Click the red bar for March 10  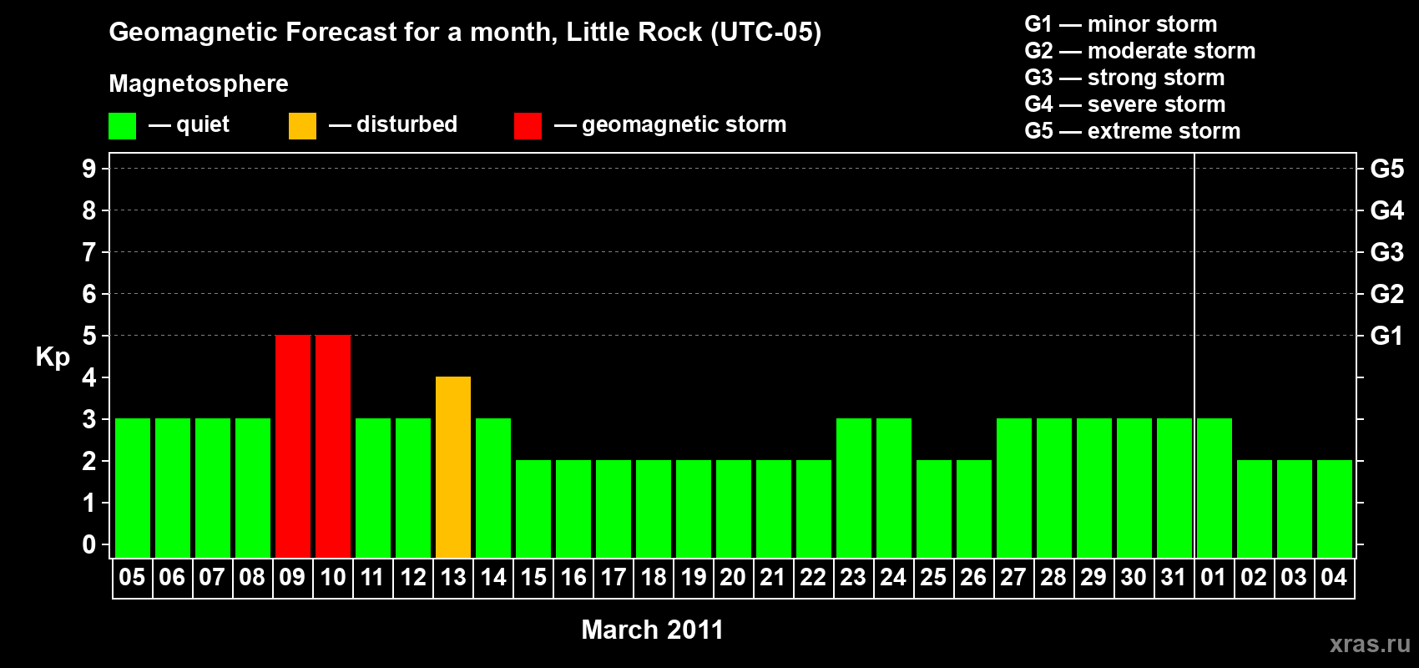(333, 446)
